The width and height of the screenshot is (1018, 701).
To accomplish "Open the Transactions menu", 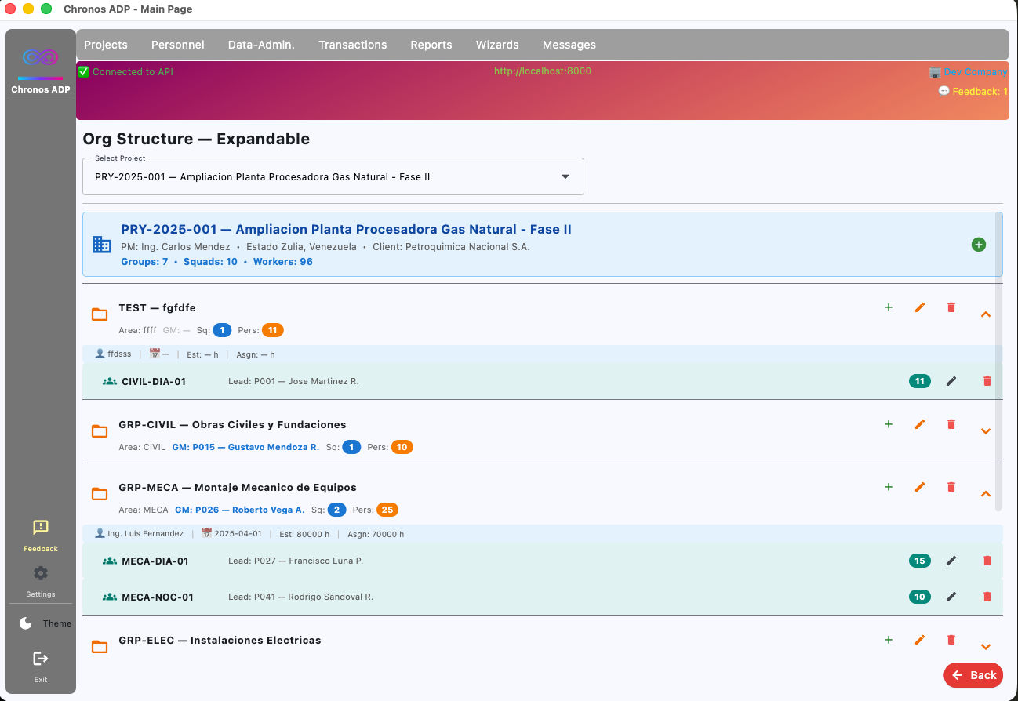I will tap(353, 45).
